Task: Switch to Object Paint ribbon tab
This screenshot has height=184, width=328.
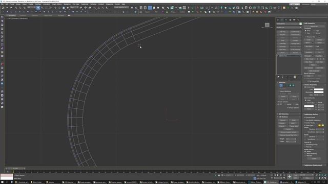Action: [48, 15]
